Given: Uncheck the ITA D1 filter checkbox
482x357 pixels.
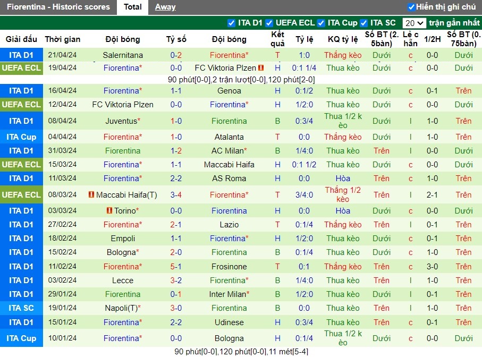Looking at the screenshot, I should click(x=231, y=23).
